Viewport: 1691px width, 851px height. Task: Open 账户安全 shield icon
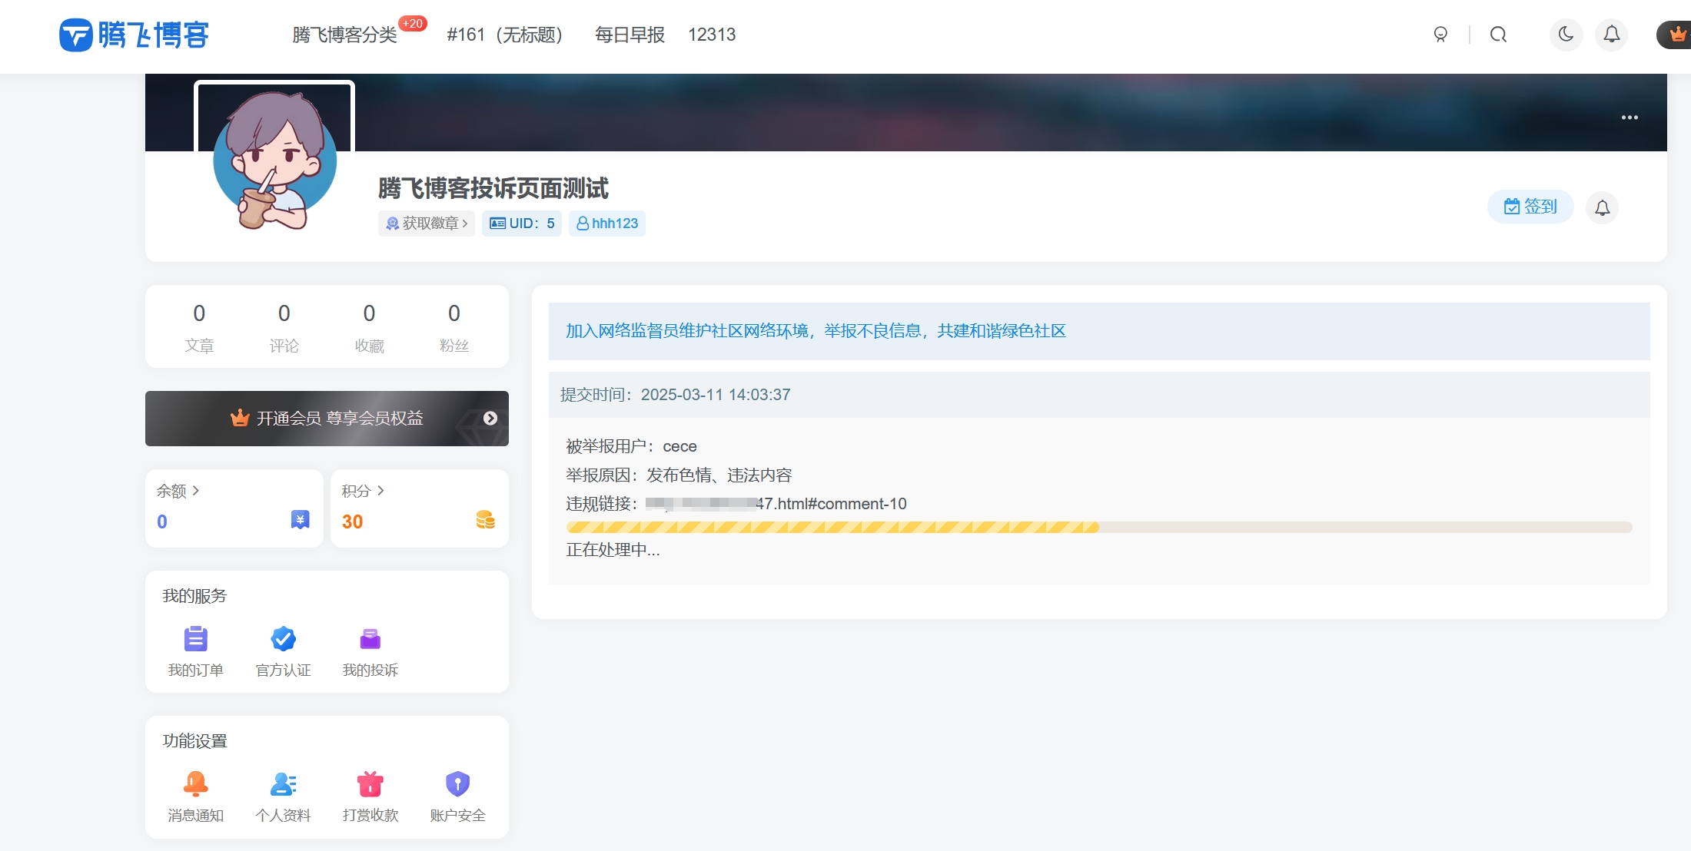[457, 783]
